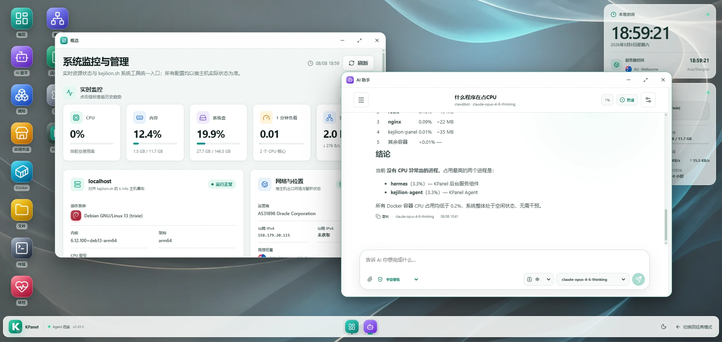Launch the 终端 terminal icon

coord(22,249)
